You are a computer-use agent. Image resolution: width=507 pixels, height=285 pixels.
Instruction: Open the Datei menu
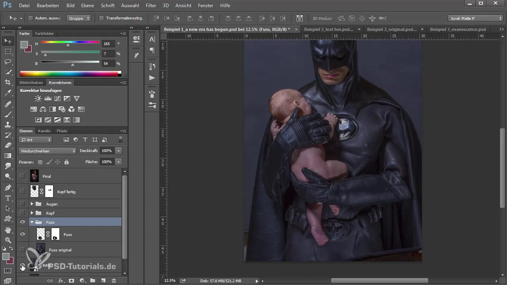coord(24,6)
